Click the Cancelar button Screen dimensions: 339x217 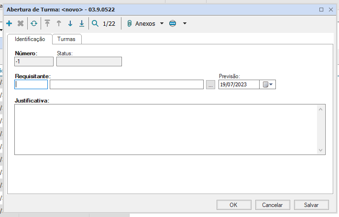pos(272,205)
